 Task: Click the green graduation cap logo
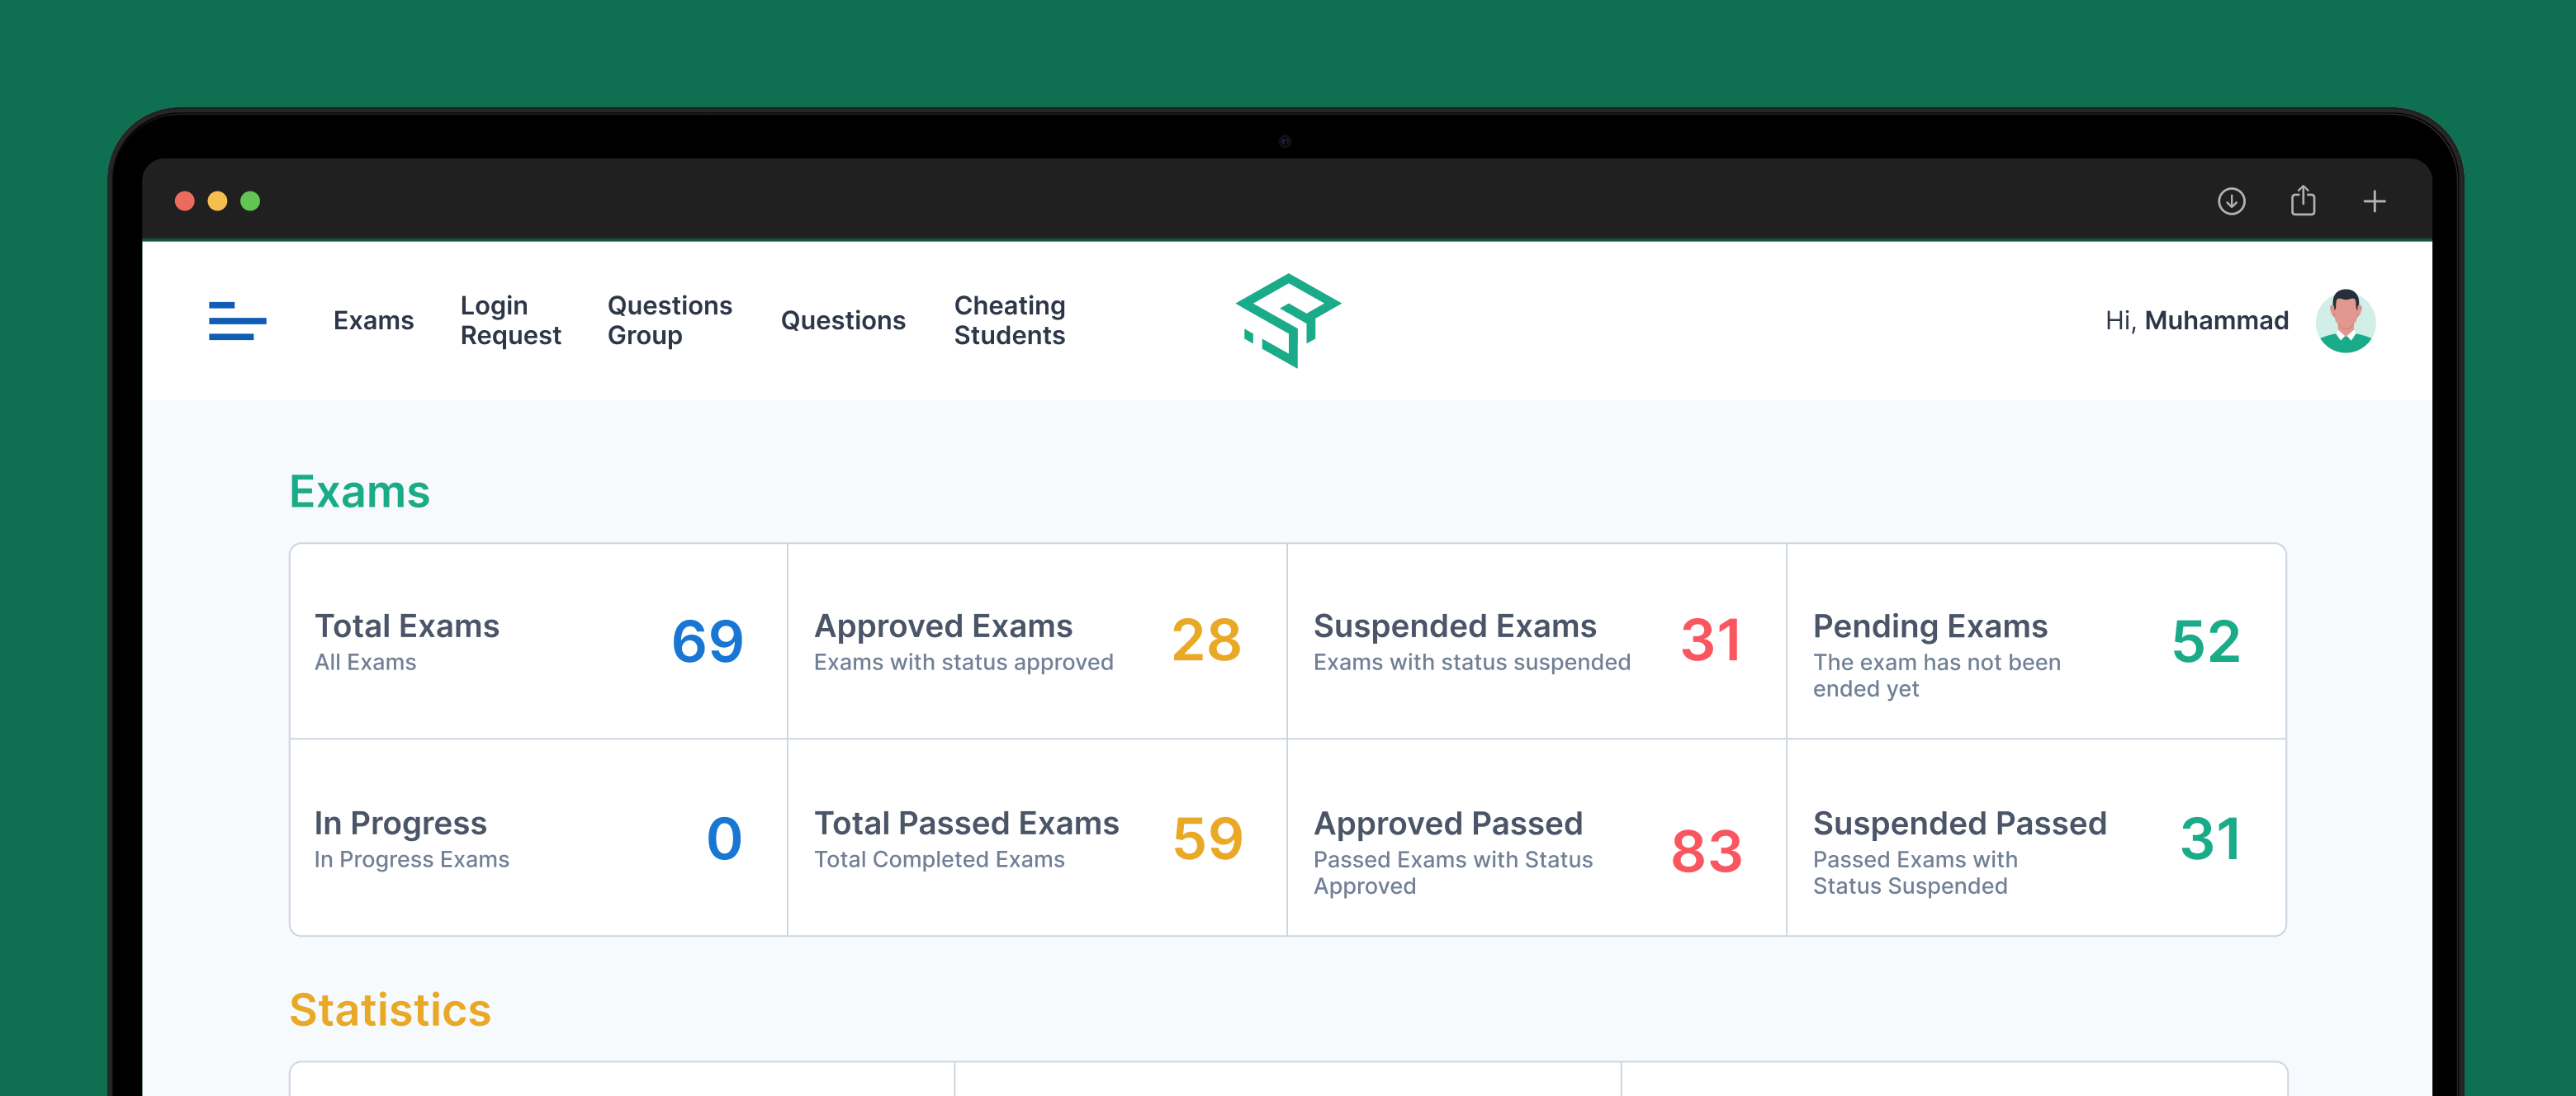pos(1287,320)
